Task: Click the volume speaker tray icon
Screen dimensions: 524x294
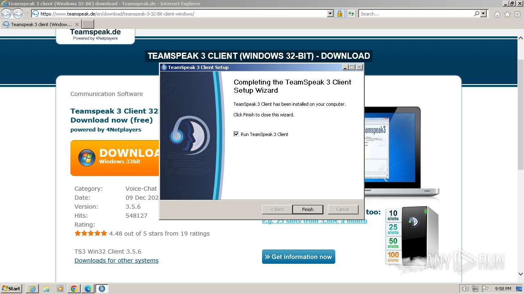Action: [x=465, y=289]
